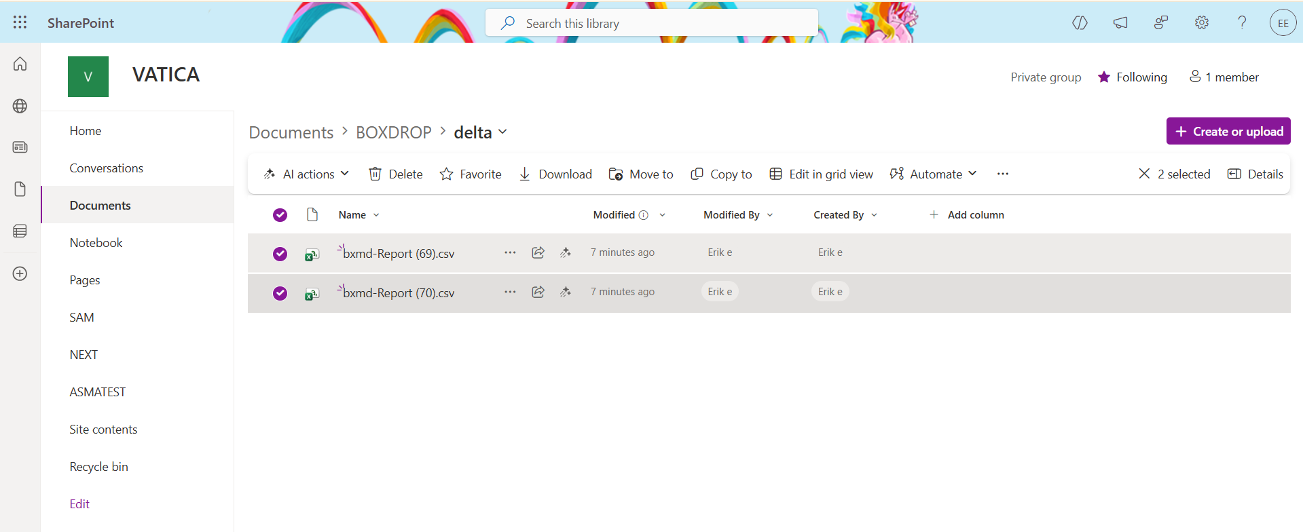Image resolution: width=1303 pixels, height=532 pixels.
Task: Share bxmd-Report (69).csv via share icon
Action: coord(538,252)
